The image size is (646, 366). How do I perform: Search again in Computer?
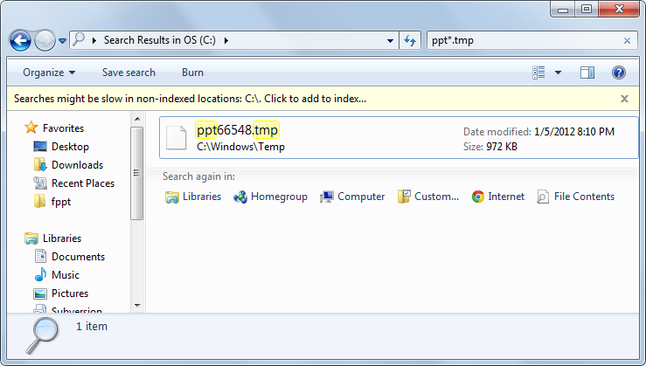(352, 197)
